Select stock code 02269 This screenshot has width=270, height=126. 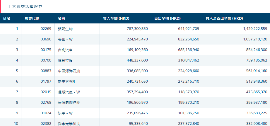(x=46, y=29)
